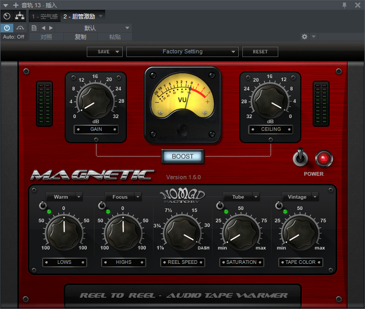Click the 复制 copy button
The width and height of the screenshot is (365, 309).
pos(81,37)
